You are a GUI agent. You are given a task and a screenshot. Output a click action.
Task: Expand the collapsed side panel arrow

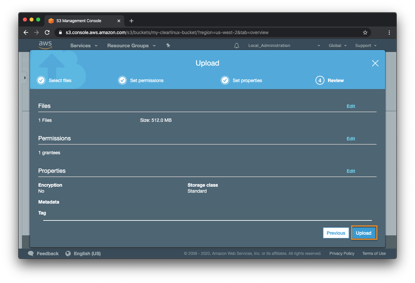pyautogui.click(x=25, y=78)
